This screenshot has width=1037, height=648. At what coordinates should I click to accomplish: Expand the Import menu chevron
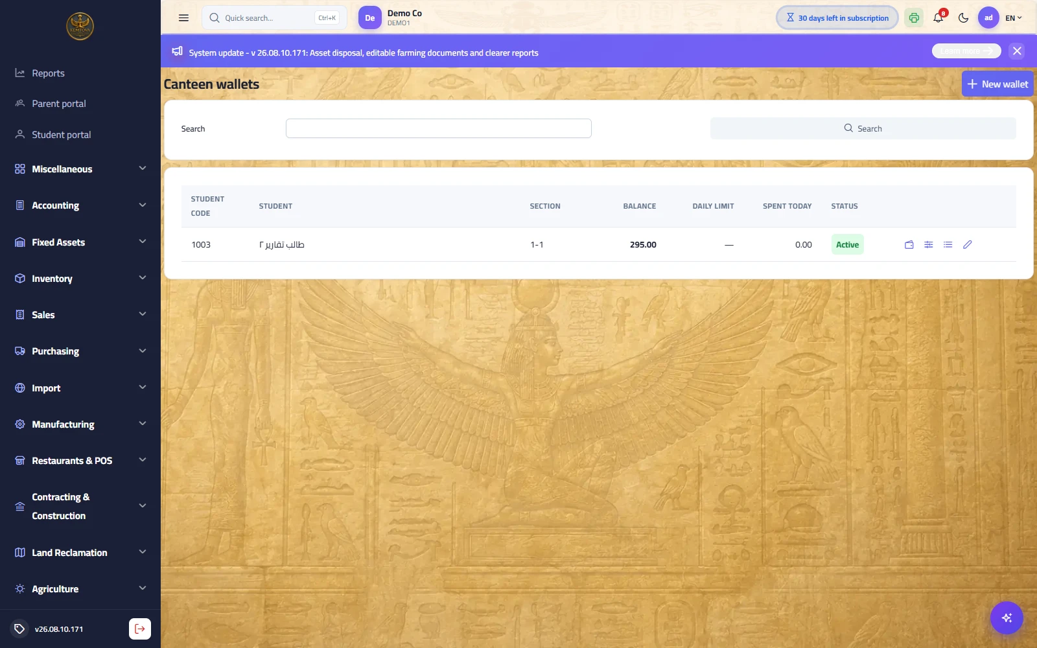pyautogui.click(x=143, y=388)
